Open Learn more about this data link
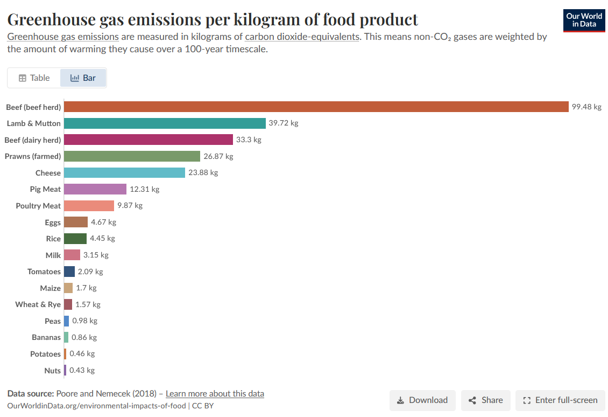608x417 pixels. [215, 394]
